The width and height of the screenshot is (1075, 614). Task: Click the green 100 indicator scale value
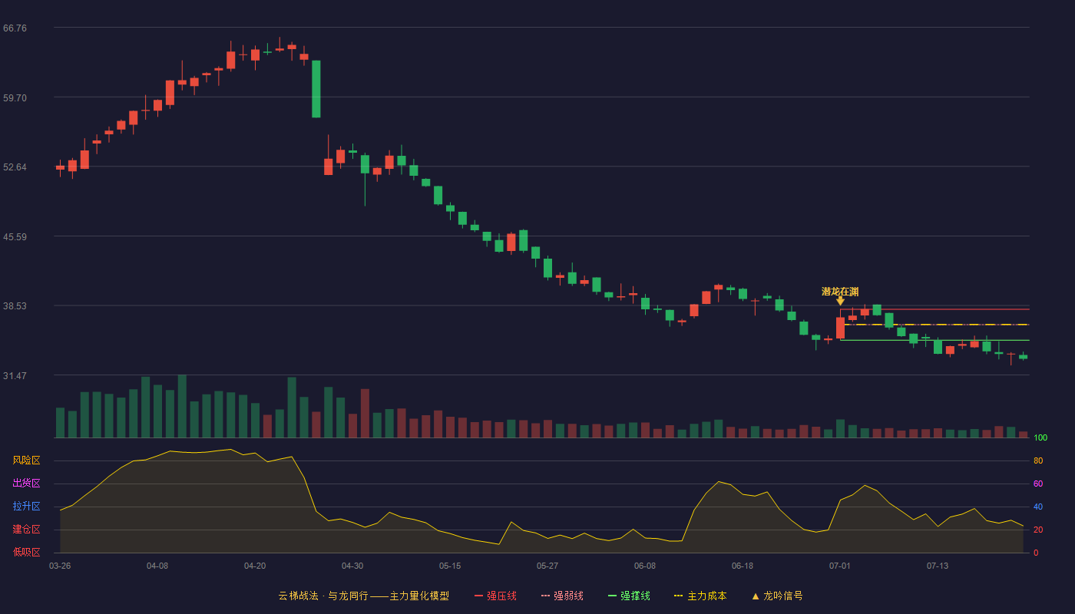(x=1040, y=438)
